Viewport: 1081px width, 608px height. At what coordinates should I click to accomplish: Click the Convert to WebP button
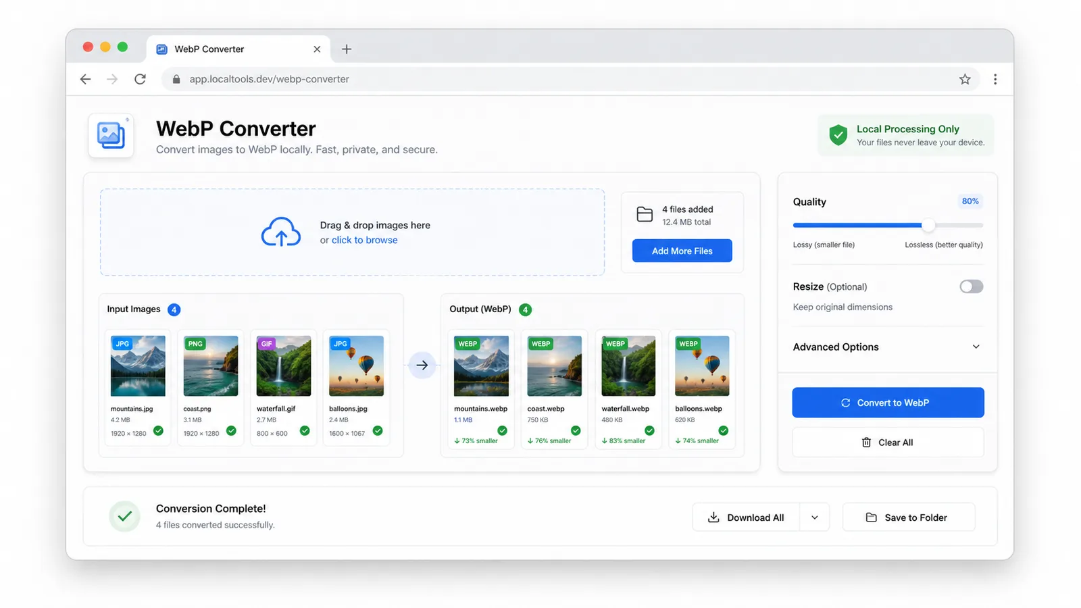(888, 403)
